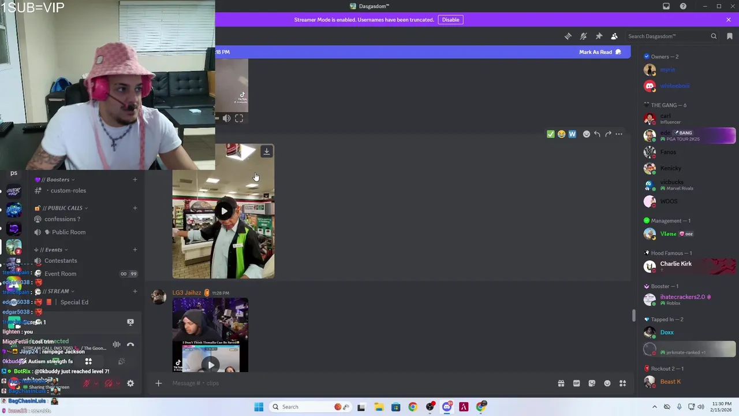The image size is (739, 416).
Task: Add channel to Boosters category
Action: (x=135, y=180)
